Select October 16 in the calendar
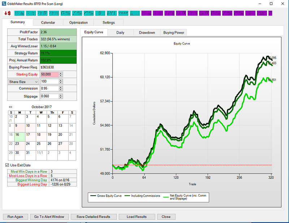 point(20,137)
